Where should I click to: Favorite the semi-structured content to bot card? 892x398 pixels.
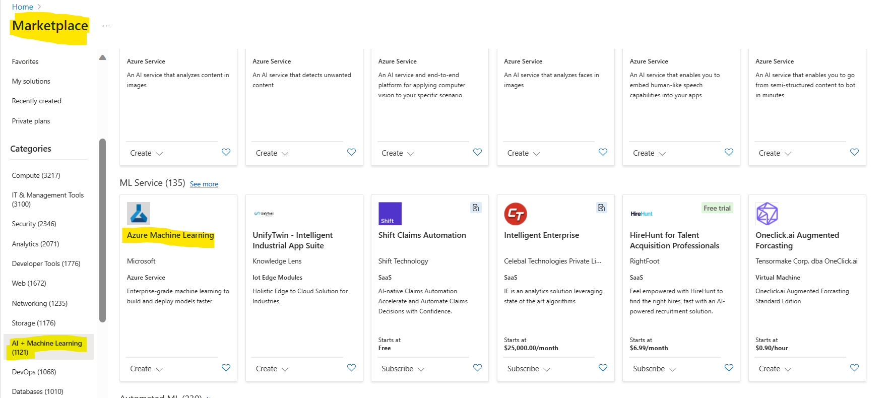coord(854,152)
